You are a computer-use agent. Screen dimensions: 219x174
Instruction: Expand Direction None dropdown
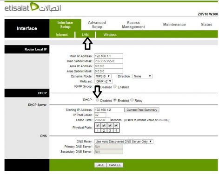pyautogui.click(x=143, y=76)
